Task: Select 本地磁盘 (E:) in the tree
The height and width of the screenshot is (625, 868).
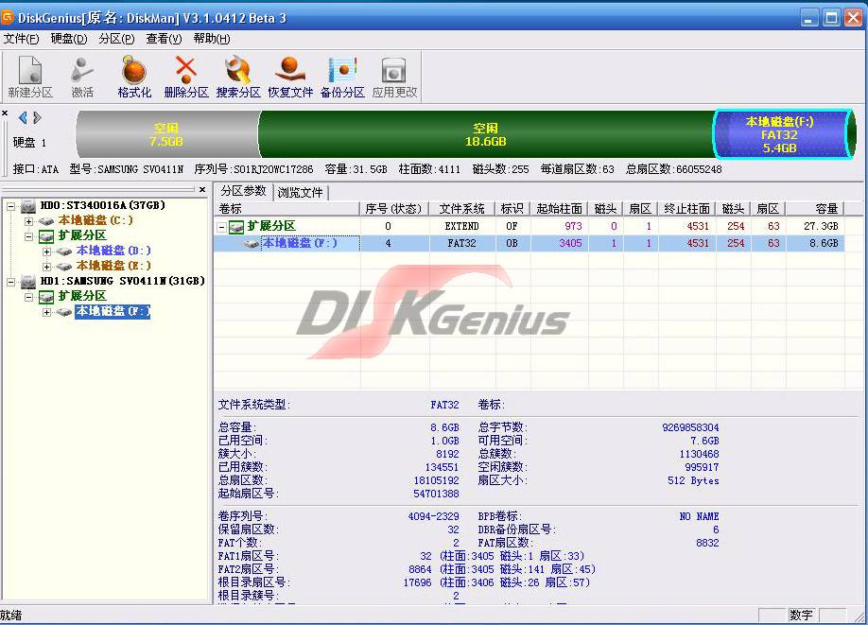Action: [113, 267]
